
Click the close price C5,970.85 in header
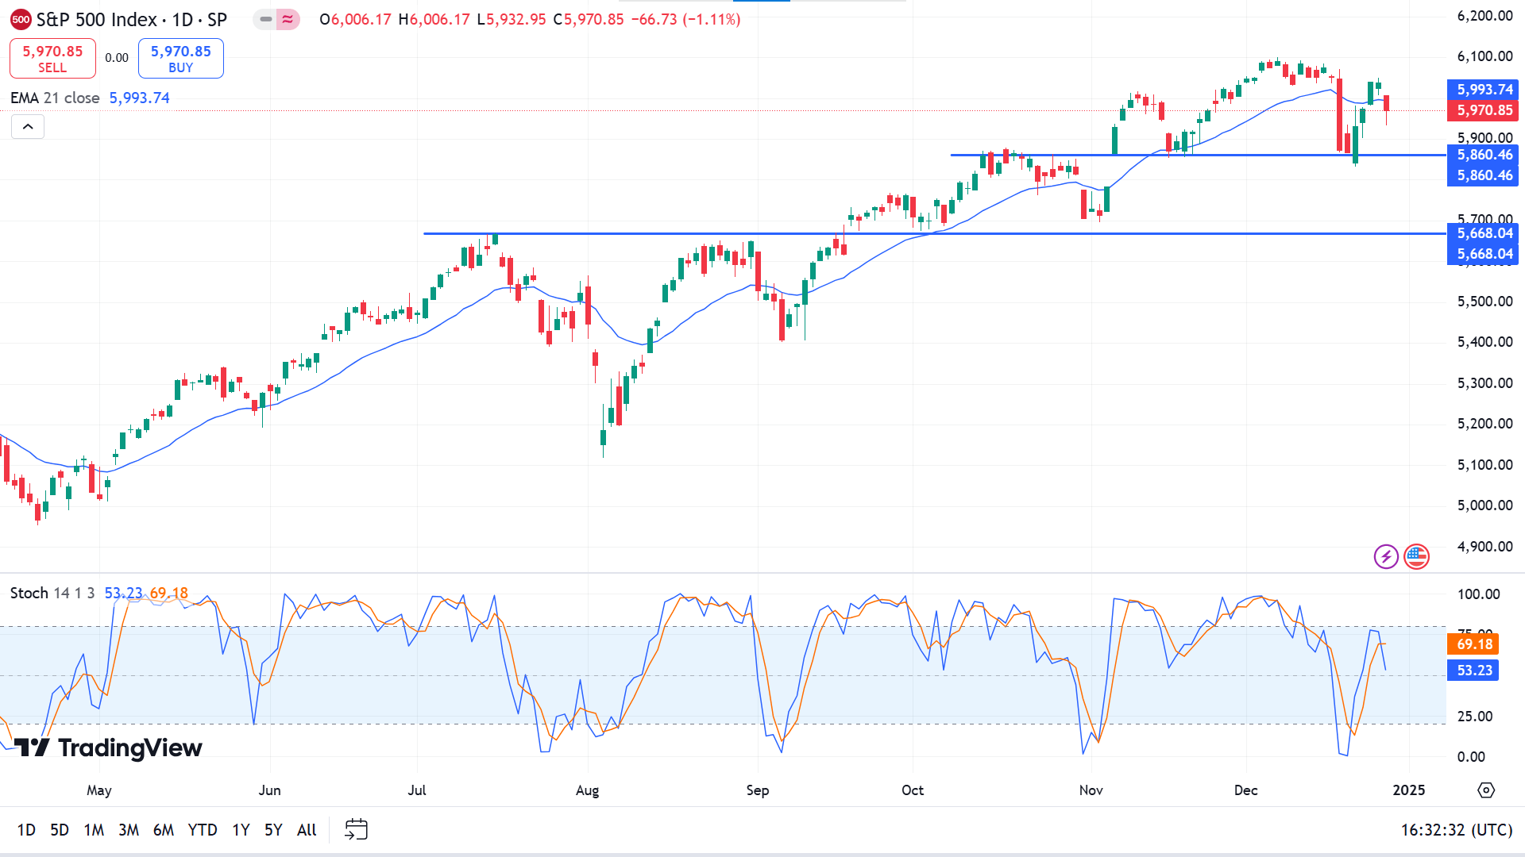pos(589,19)
